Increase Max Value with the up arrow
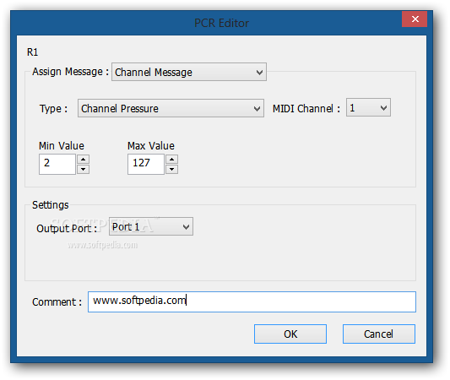Viewport: 450px width, 380px height. point(171,159)
